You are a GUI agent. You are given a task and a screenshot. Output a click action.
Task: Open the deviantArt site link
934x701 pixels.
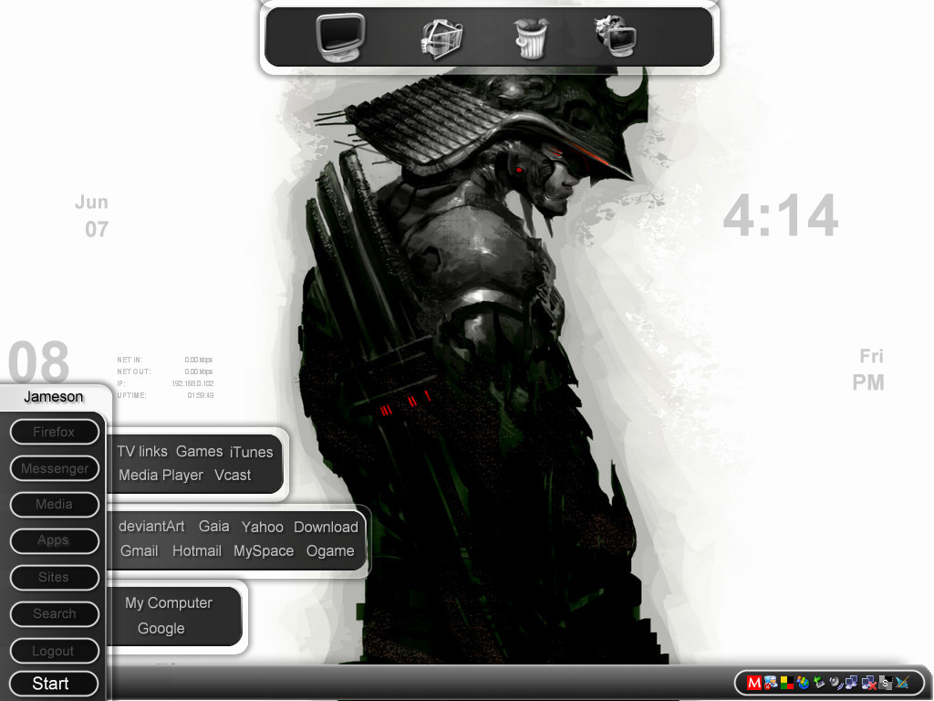tap(151, 527)
